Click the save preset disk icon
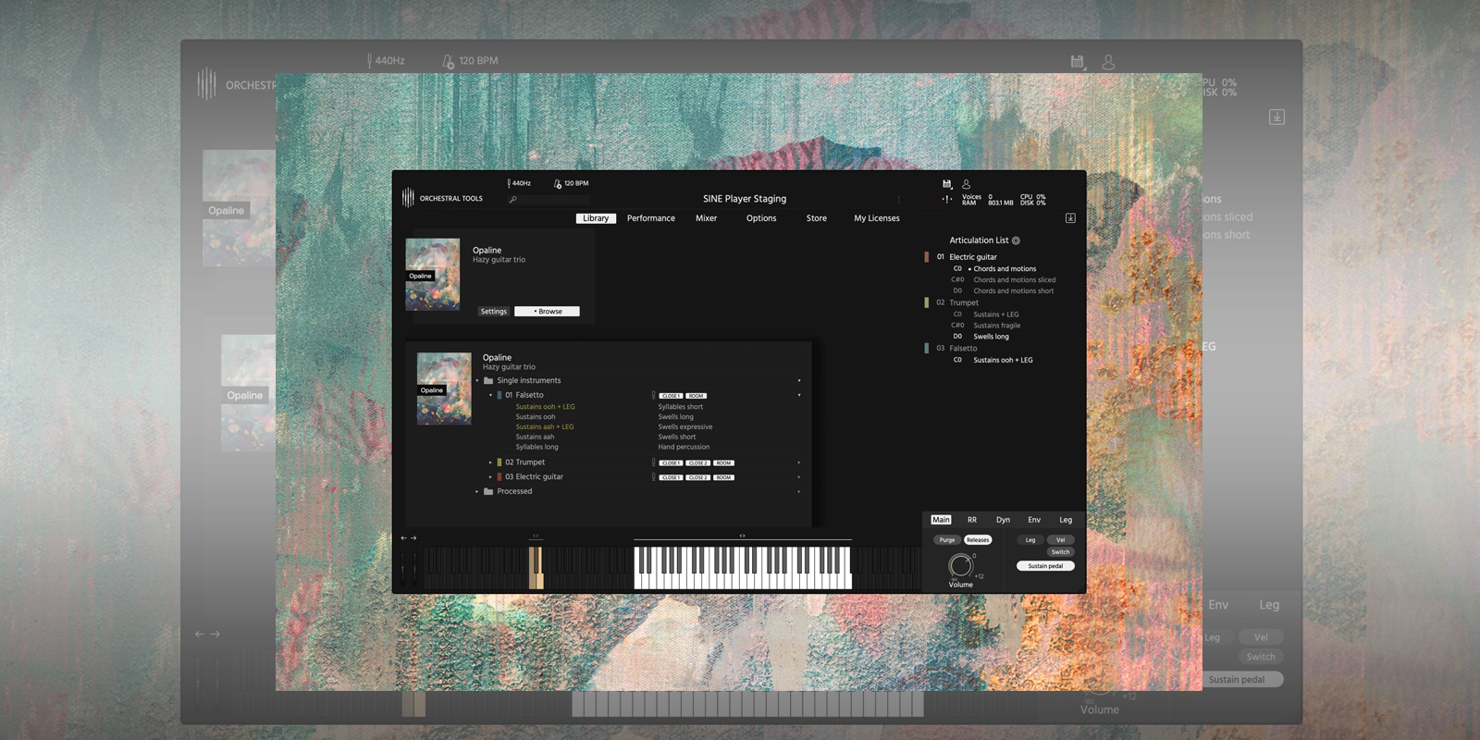Viewport: 1480px width, 740px height. click(947, 184)
